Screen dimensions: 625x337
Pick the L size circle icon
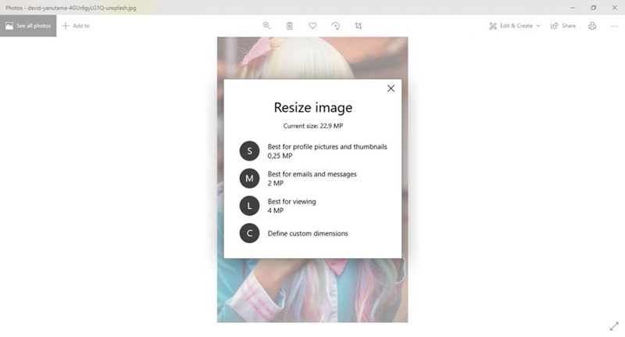click(249, 206)
